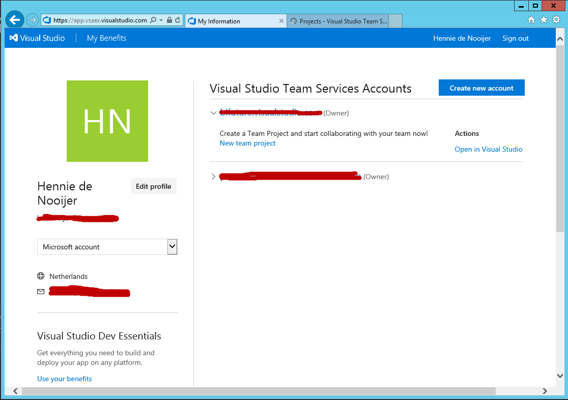This screenshot has width=568, height=400.
Task: Open browser settings via the gear icon
Action: (556, 19)
